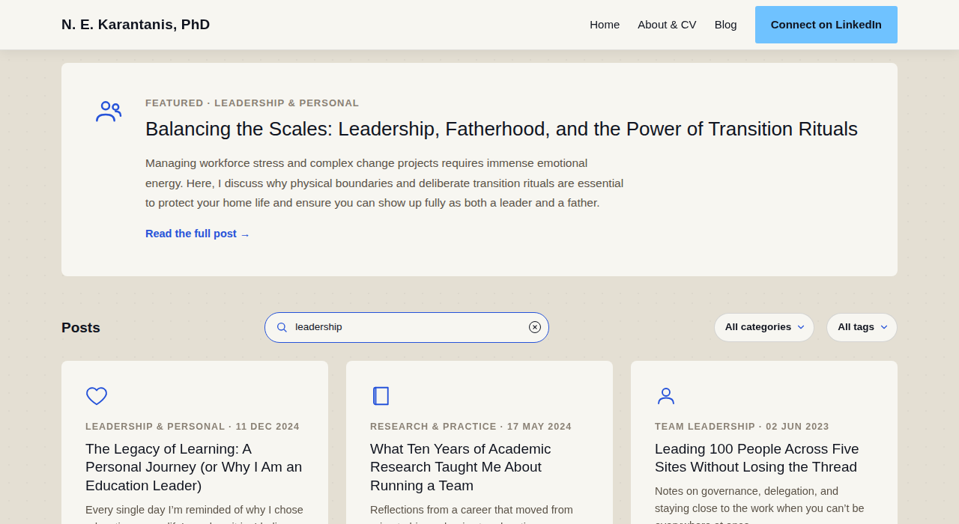The width and height of the screenshot is (959, 524).
Task: Click the RESEARCH & PRACTICE · 17 MAY 2024 label
Action: coord(471,427)
